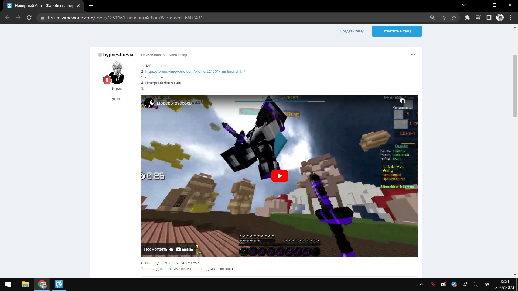Click the share page icon in address bar
Image resolution: width=518 pixels, height=291 pixels.
443,18
